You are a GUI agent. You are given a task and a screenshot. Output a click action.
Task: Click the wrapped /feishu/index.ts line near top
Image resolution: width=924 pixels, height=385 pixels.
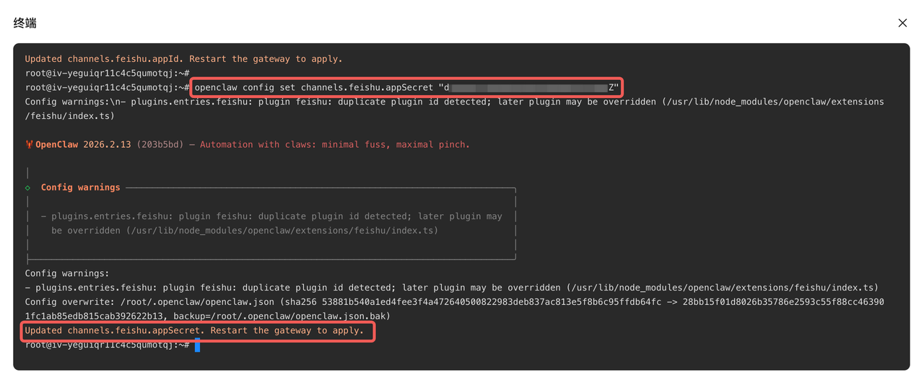coord(70,116)
